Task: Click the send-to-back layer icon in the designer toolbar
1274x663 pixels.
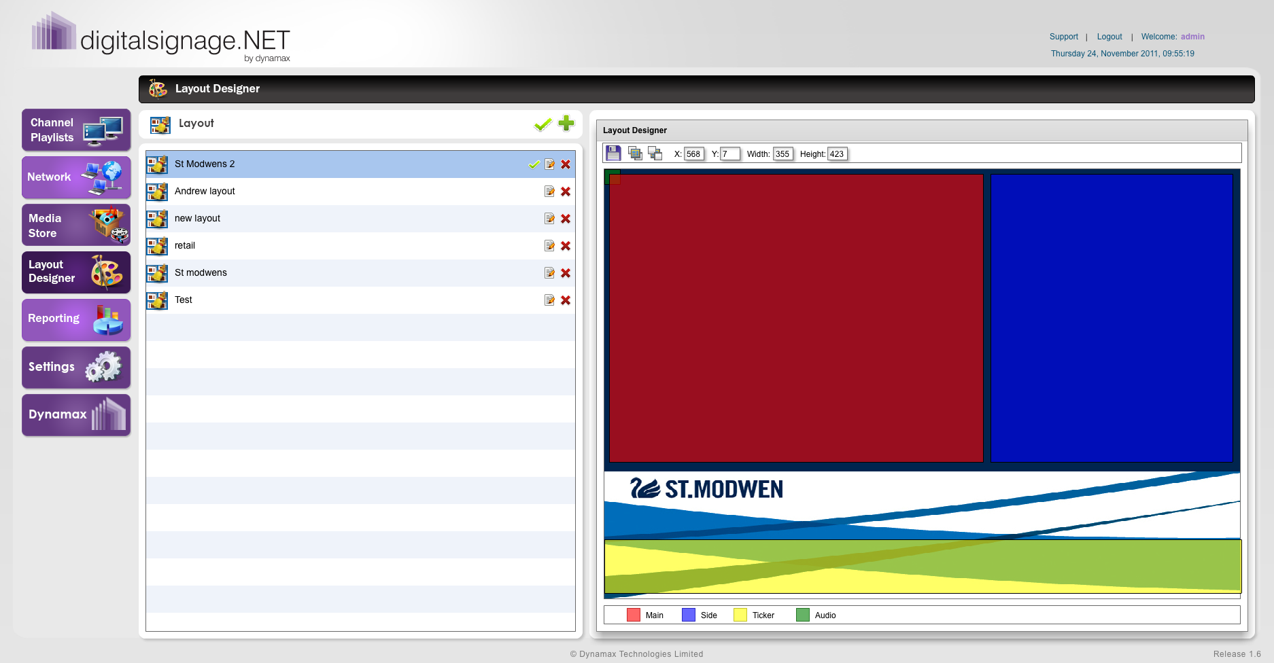Action: pyautogui.click(x=655, y=154)
